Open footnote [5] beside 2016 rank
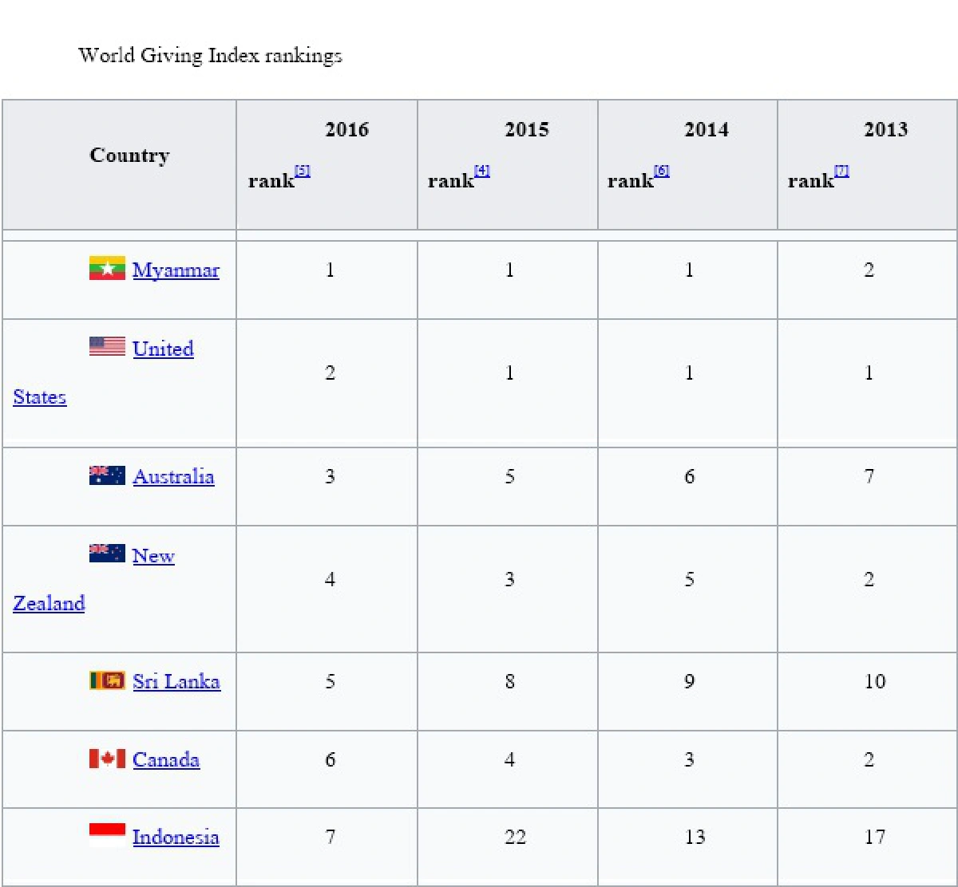Image resolution: width=958 pixels, height=887 pixels. [x=302, y=171]
